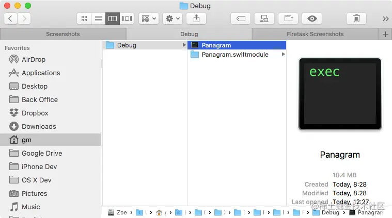Show more toolbar items via double chevron
Viewport: 392px width, 218px height.
pyautogui.click(x=385, y=19)
